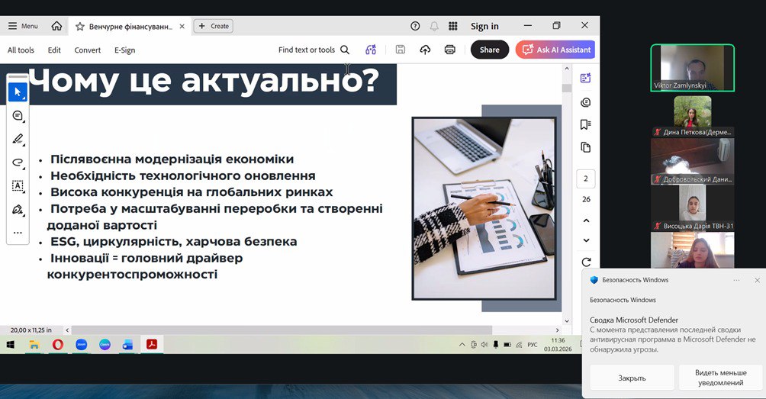The height and width of the screenshot is (399, 766).
Task: Select the freehand draw tool
Action: pos(18,162)
